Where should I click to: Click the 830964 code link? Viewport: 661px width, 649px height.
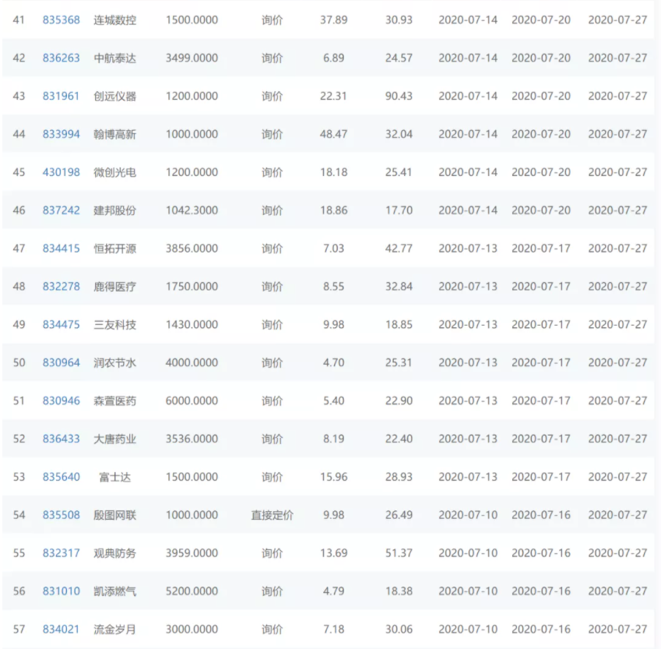pos(62,362)
